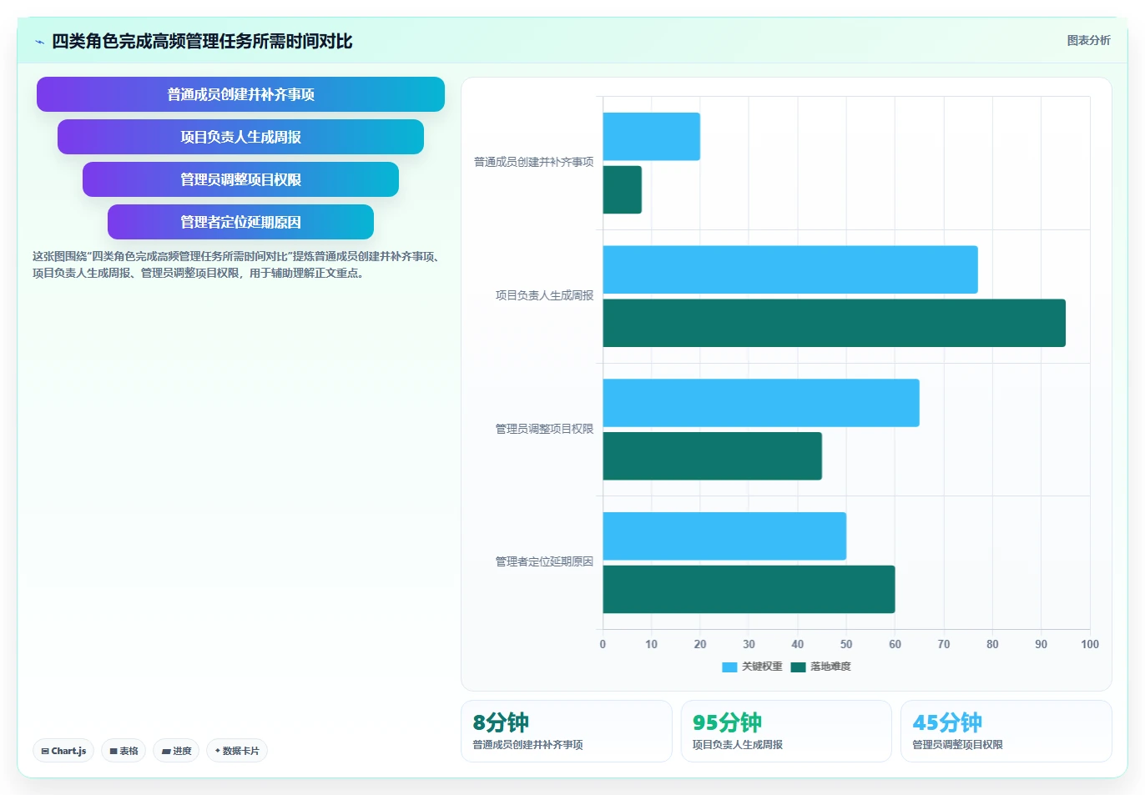Click the blue bar for 普通成员创建并补齐事项

click(651, 137)
